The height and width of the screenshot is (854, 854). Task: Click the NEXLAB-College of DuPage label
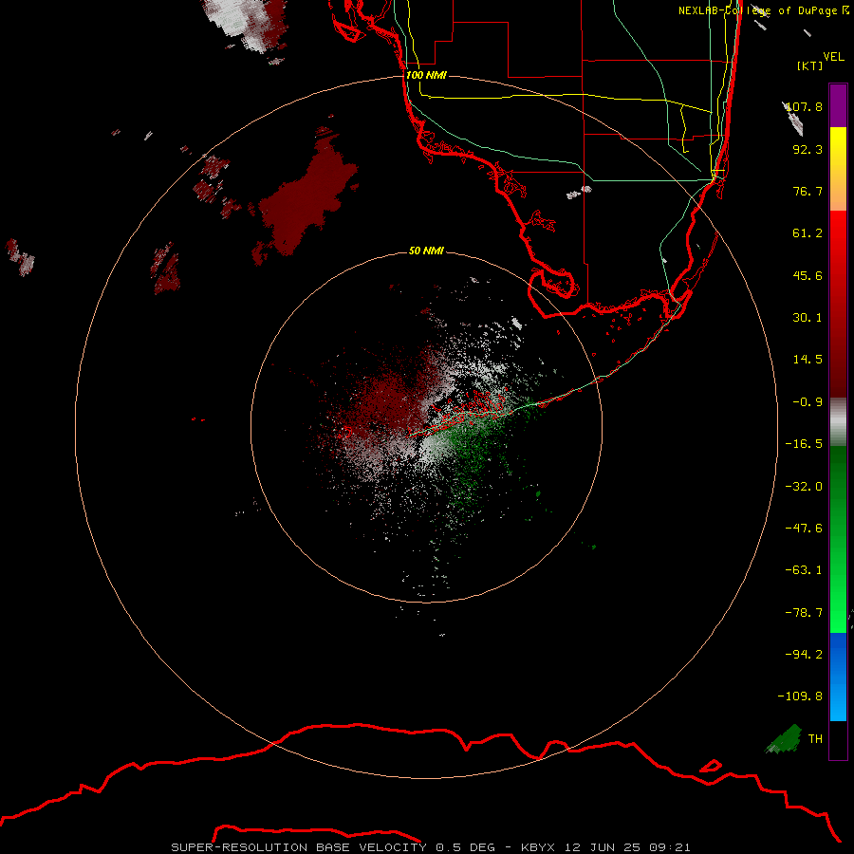pos(763,10)
